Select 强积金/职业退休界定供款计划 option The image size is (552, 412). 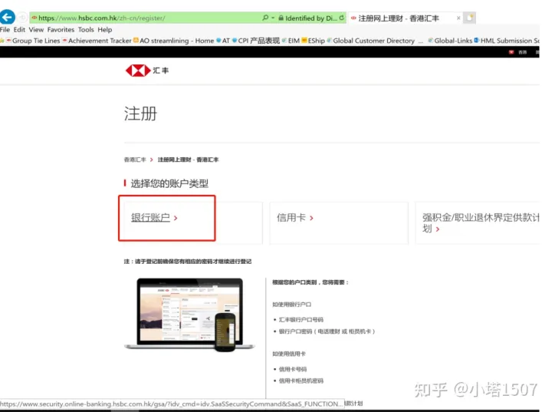point(480,222)
